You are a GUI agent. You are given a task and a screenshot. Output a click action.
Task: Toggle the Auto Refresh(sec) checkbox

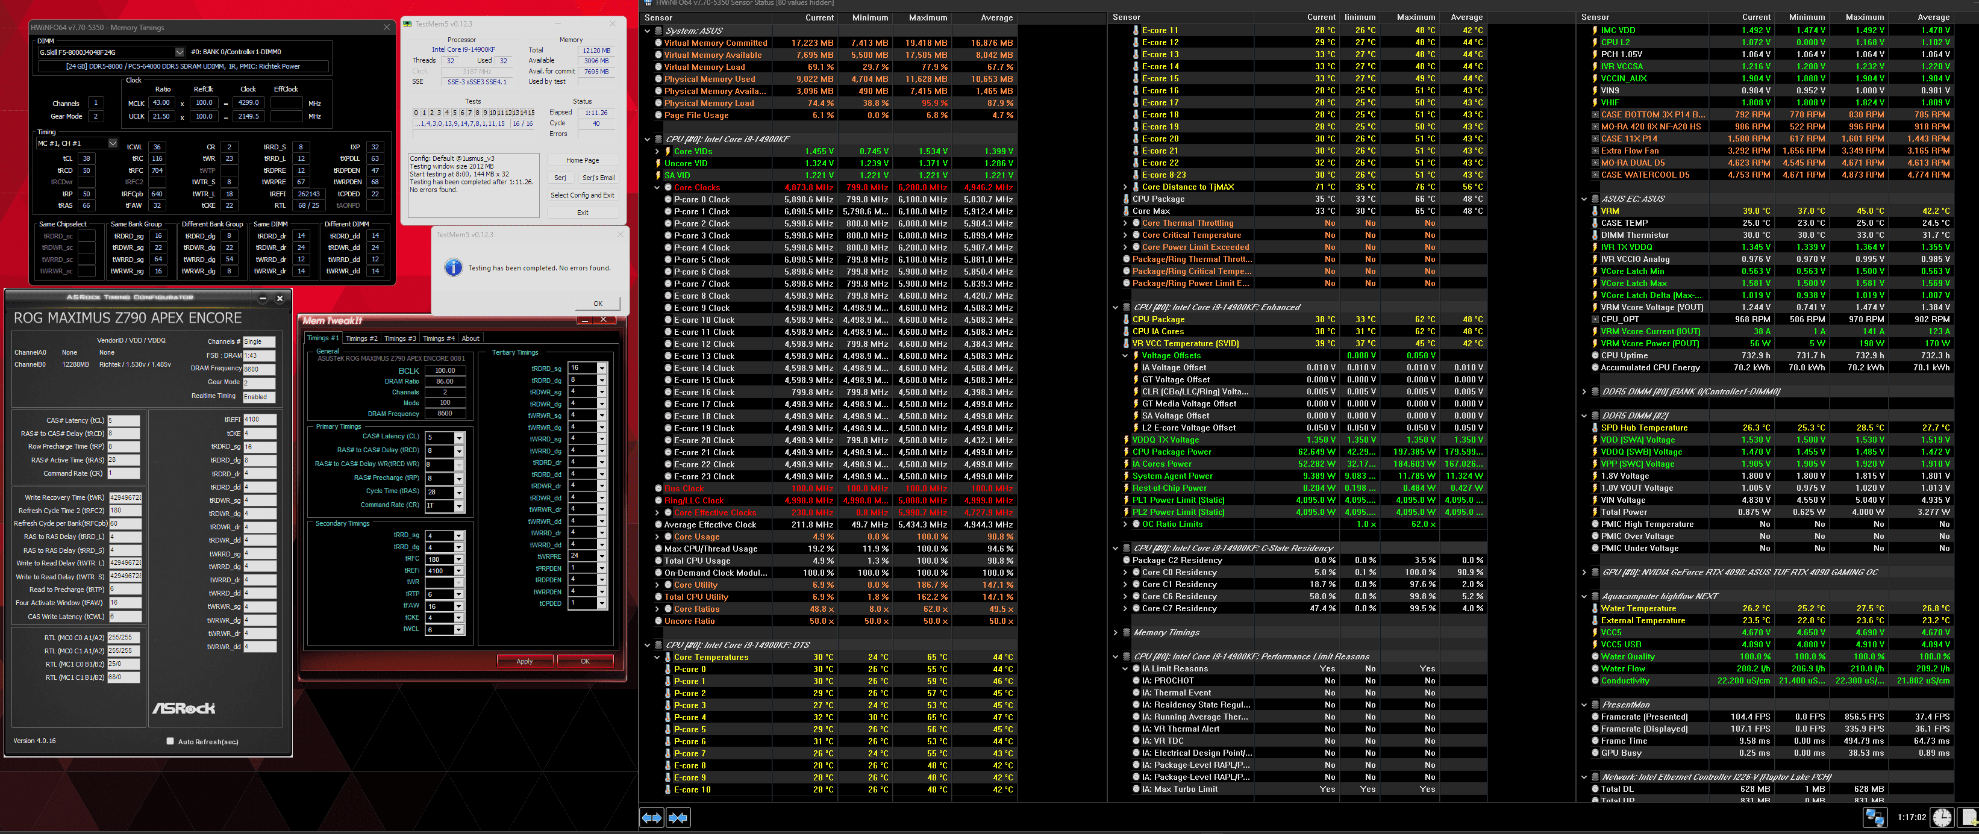170,741
